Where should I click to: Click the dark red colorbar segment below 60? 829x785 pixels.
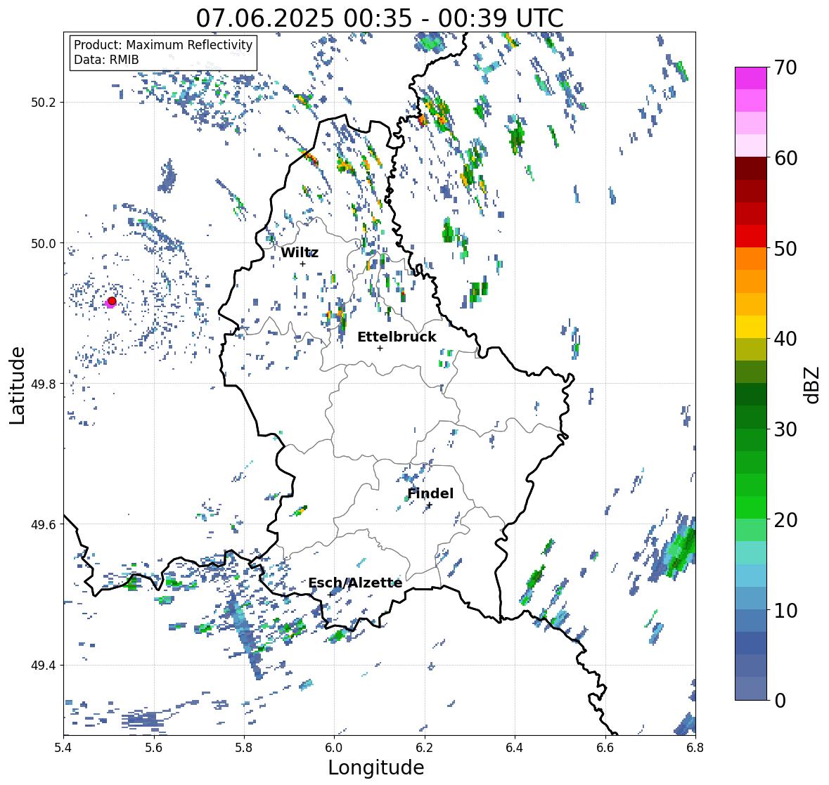(x=751, y=169)
